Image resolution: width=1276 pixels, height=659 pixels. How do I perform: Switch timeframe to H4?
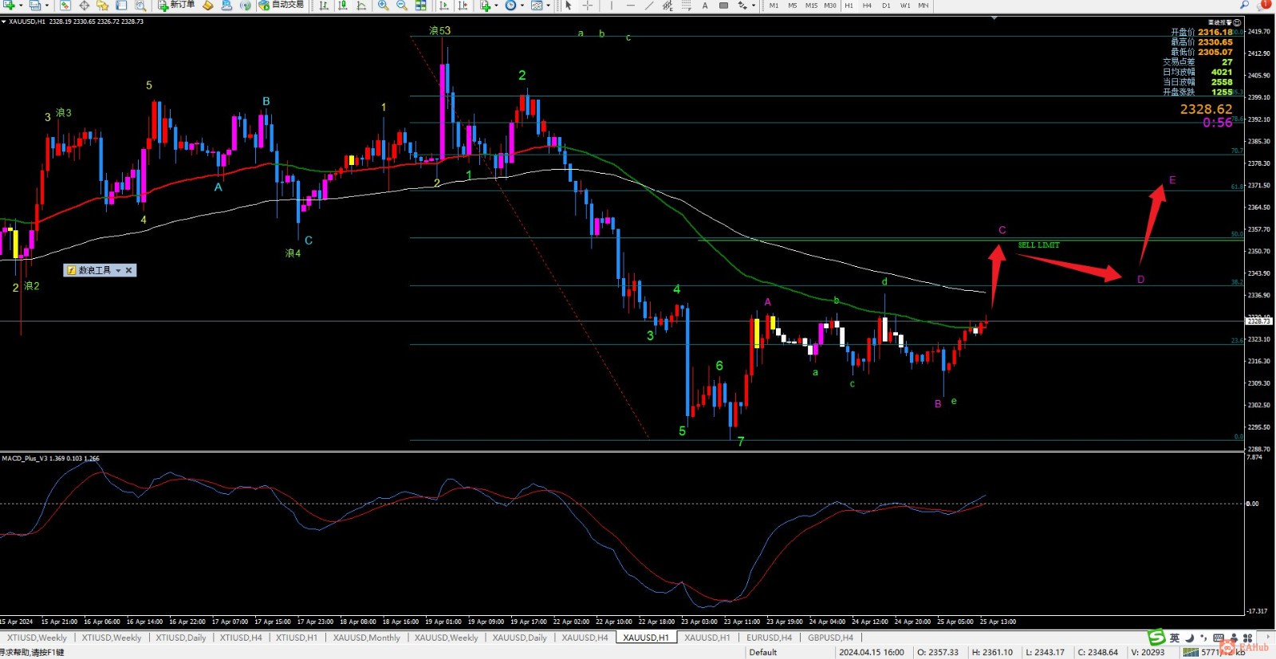(x=867, y=6)
